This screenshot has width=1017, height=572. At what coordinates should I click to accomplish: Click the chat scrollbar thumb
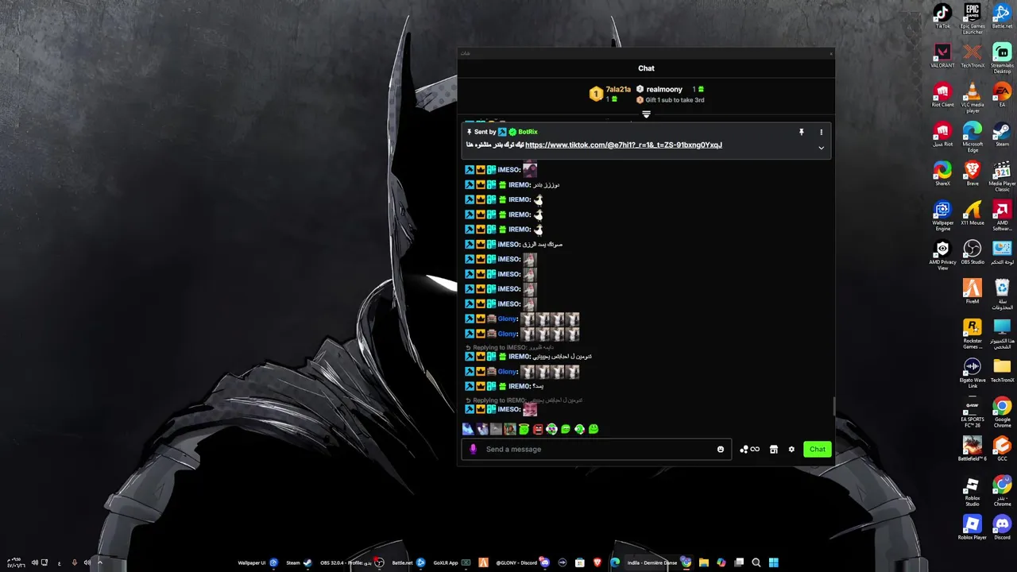pos(833,405)
